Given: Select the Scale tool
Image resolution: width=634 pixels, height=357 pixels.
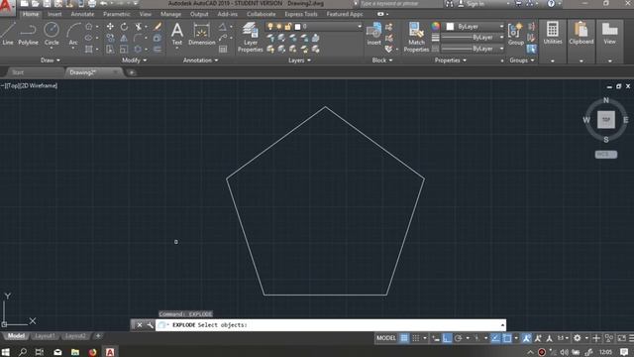Looking at the screenshot, I should point(124,50).
